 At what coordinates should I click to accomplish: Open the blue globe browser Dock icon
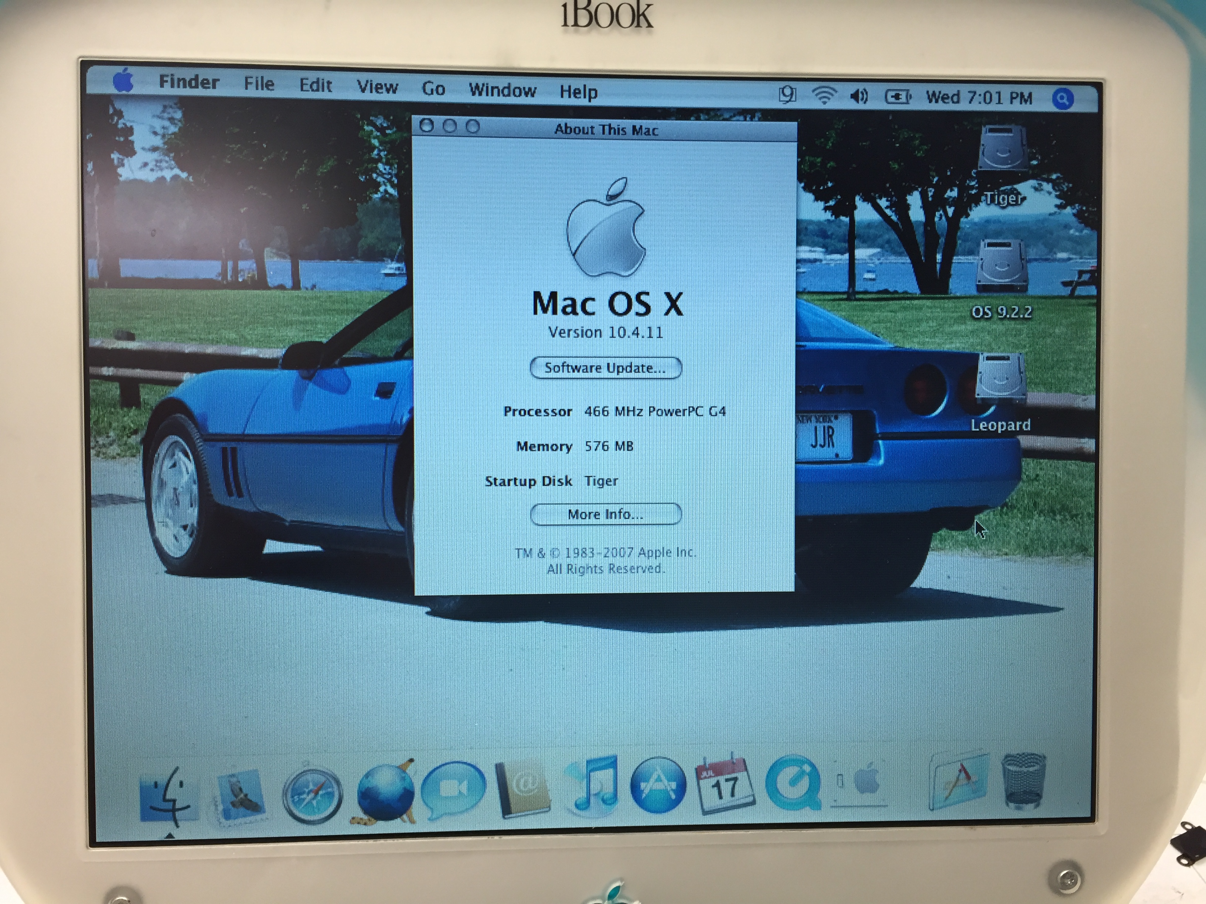coord(385,791)
